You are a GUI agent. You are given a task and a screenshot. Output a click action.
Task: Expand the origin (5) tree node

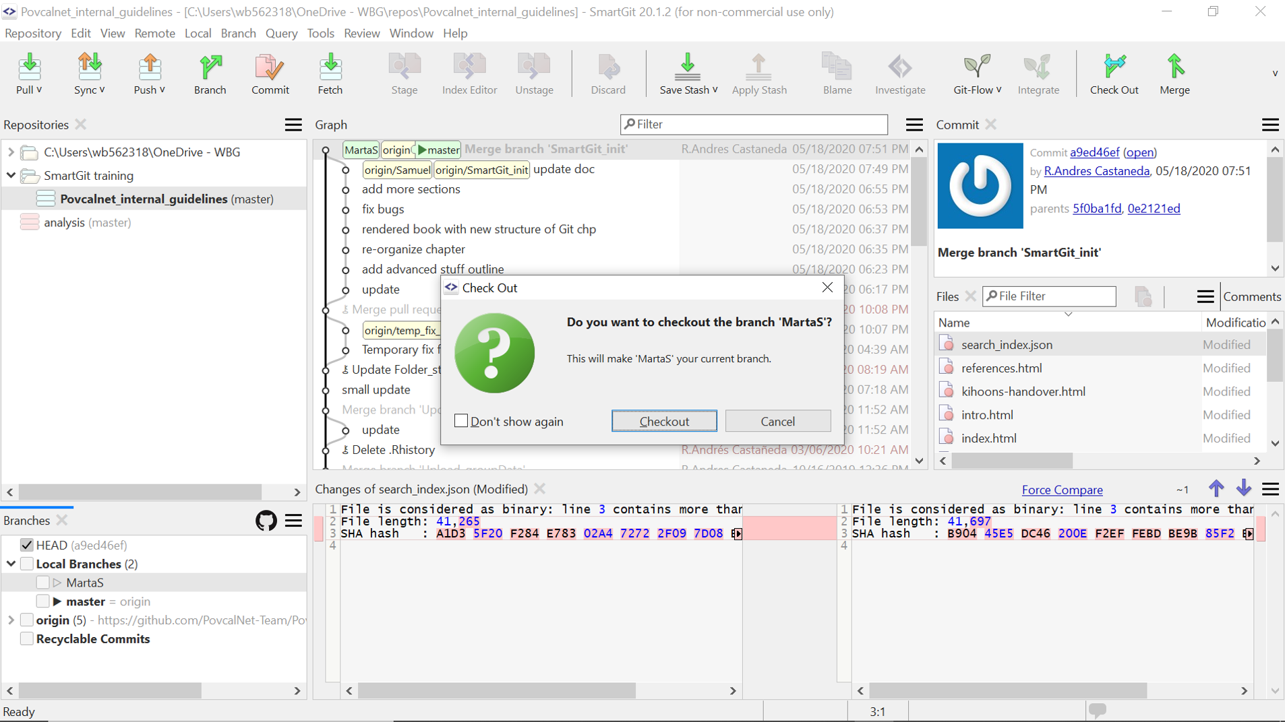(11, 620)
